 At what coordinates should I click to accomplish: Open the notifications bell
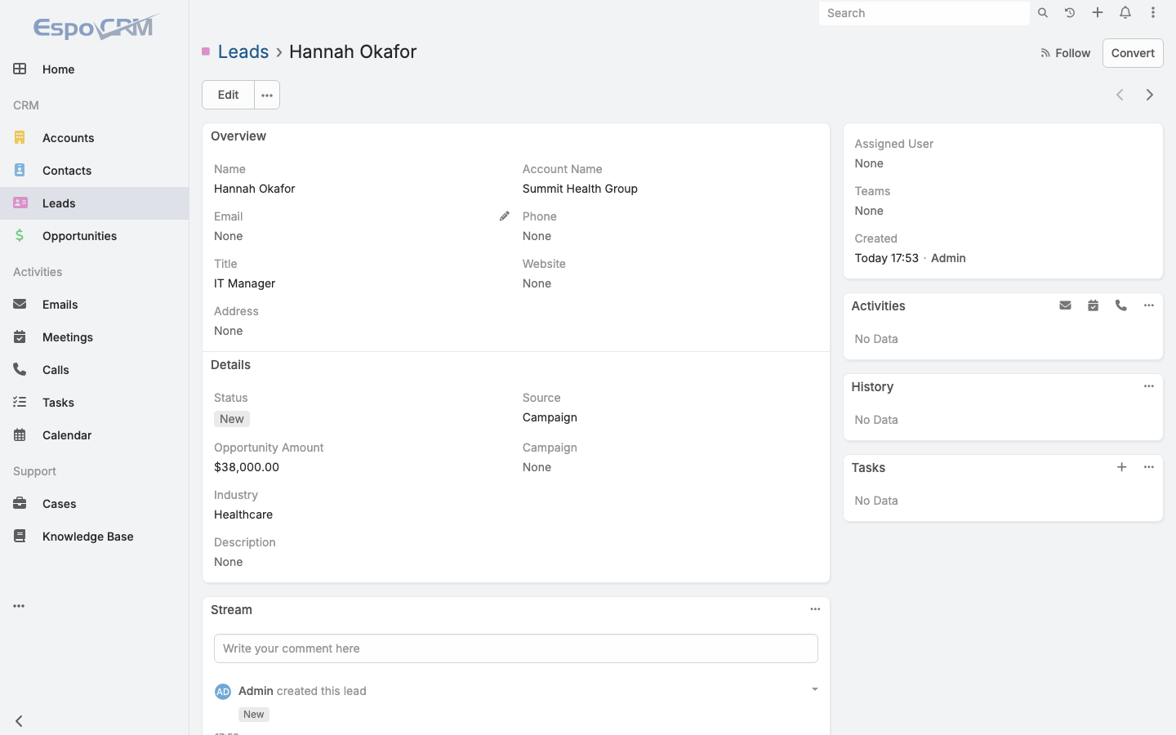(x=1125, y=13)
